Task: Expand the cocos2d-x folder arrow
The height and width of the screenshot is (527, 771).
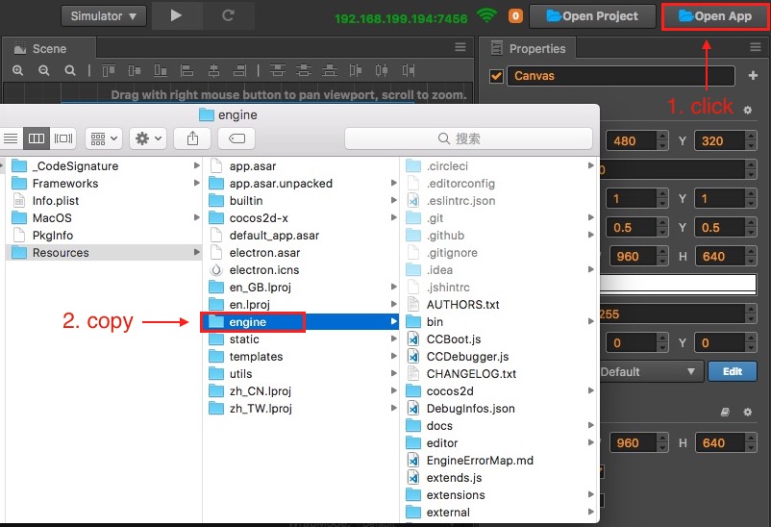Action: (x=393, y=217)
